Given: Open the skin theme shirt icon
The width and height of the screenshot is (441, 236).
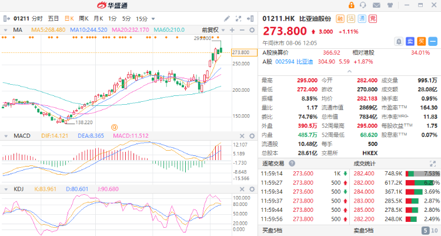Looking at the screenshot, I should pos(390,5).
